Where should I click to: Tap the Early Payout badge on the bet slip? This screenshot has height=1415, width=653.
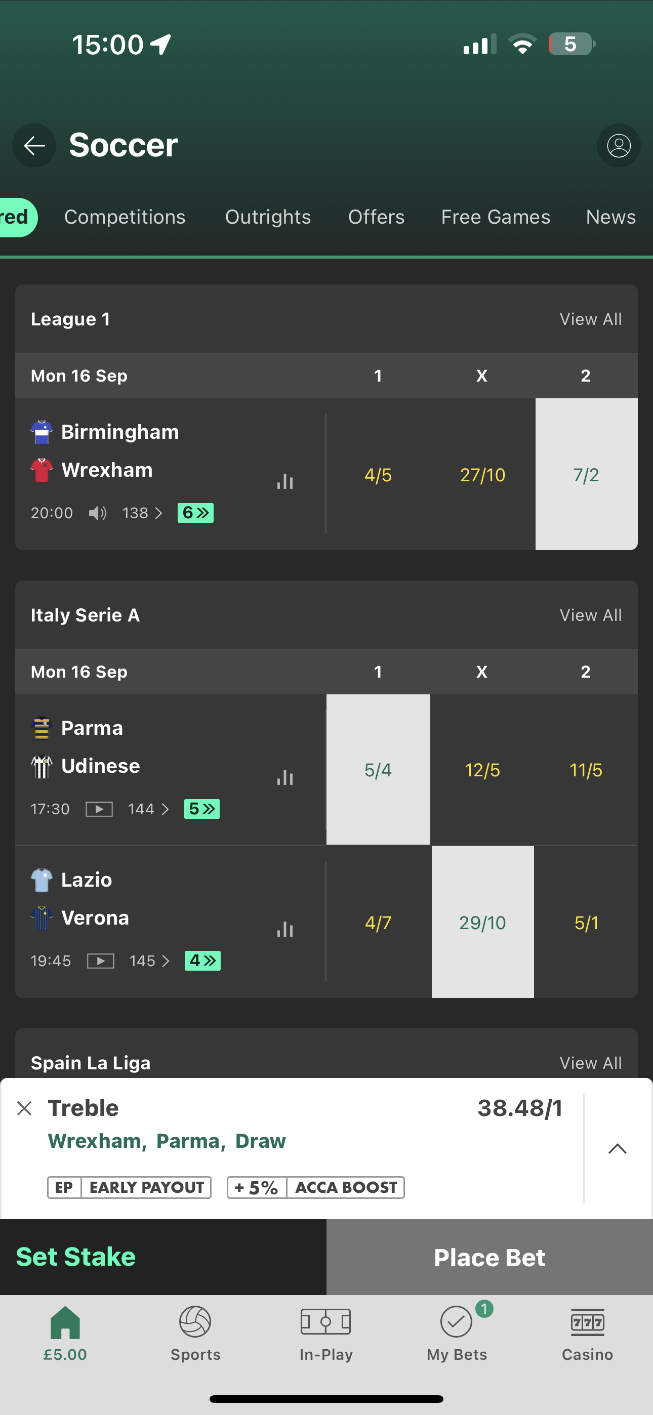tap(129, 1187)
